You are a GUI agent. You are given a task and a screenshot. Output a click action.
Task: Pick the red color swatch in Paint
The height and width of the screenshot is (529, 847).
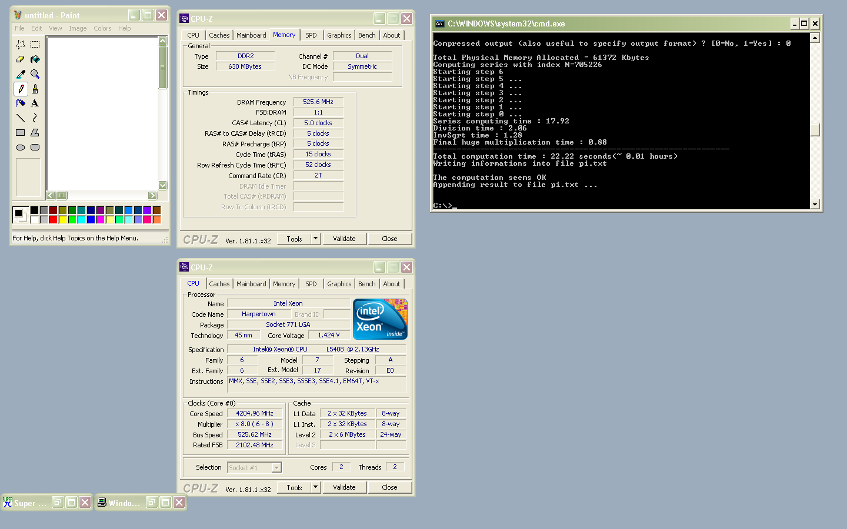(x=53, y=220)
